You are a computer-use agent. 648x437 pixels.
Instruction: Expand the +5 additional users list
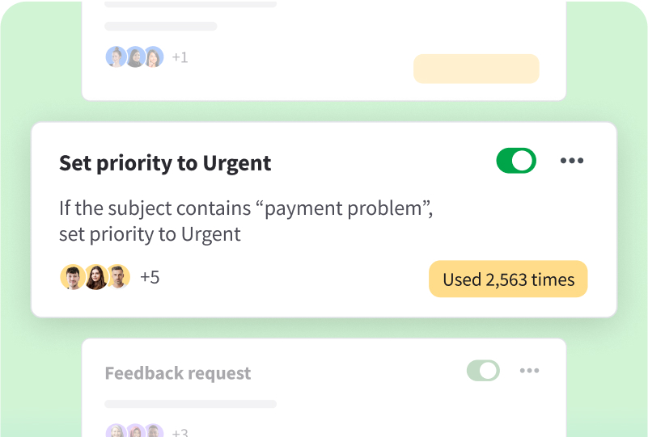(x=150, y=277)
